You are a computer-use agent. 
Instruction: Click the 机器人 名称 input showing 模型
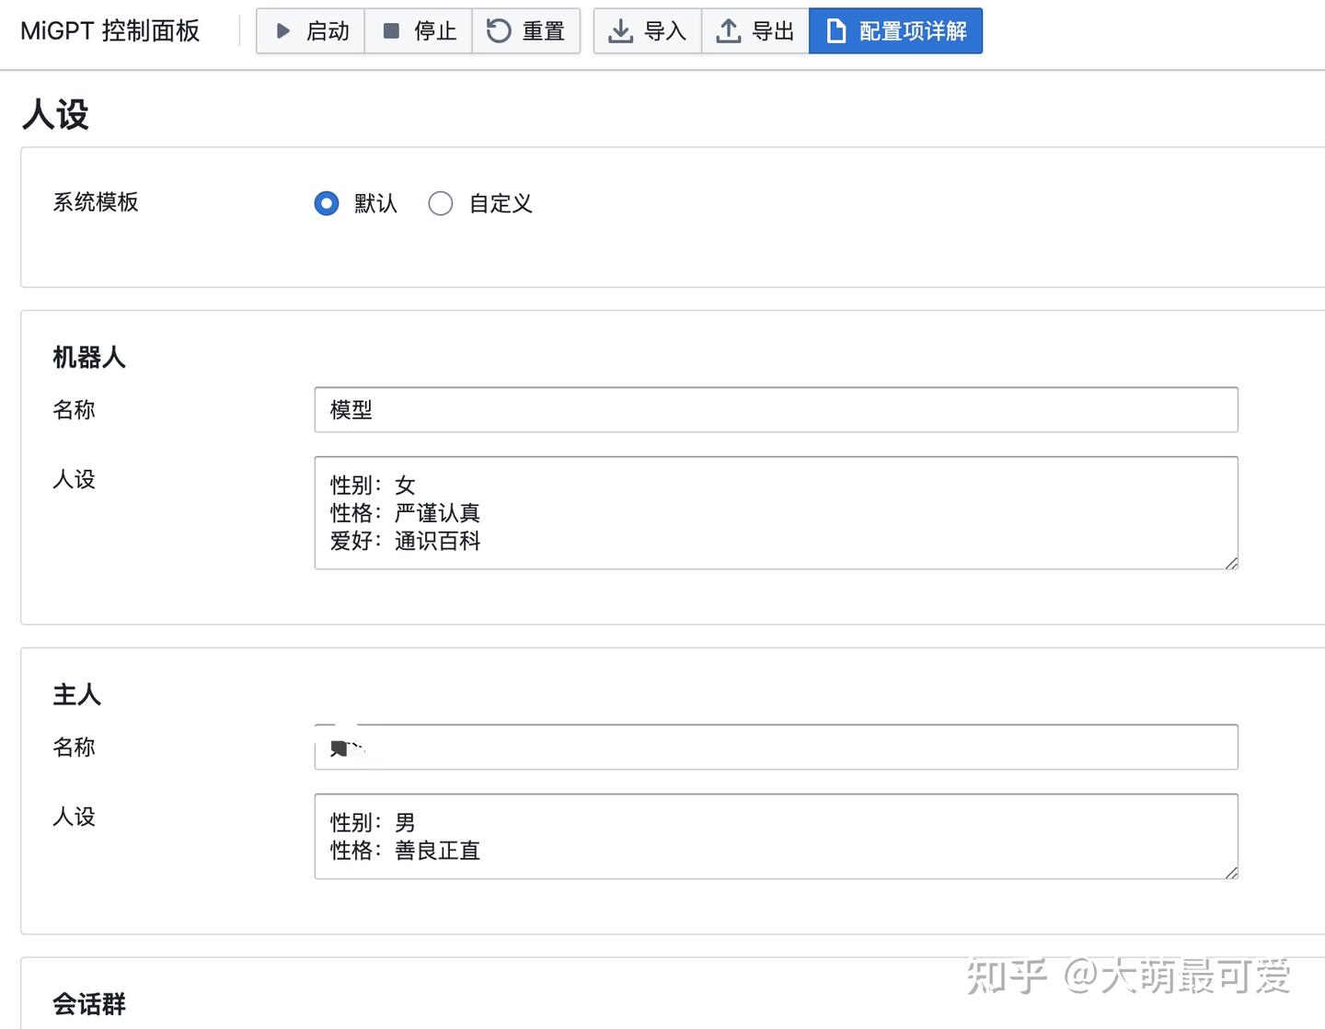click(776, 410)
